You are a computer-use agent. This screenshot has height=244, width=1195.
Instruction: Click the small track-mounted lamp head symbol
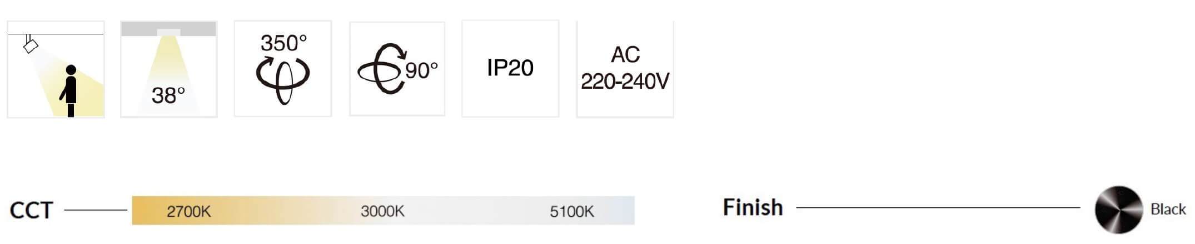pos(30,44)
